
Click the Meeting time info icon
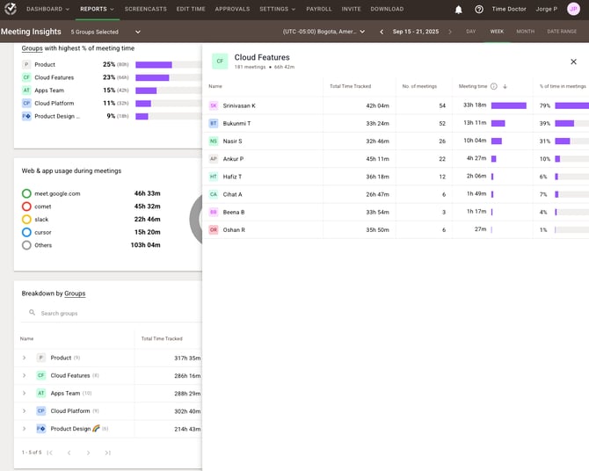tap(493, 86)
